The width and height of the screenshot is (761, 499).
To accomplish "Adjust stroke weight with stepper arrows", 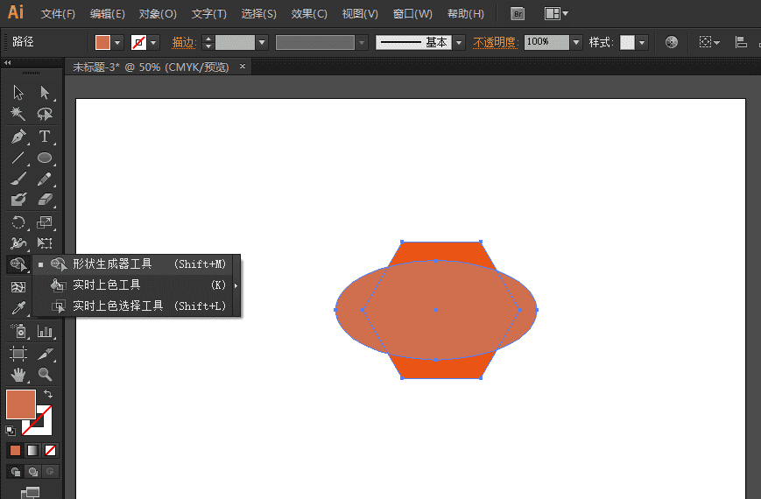I will 208,43.
